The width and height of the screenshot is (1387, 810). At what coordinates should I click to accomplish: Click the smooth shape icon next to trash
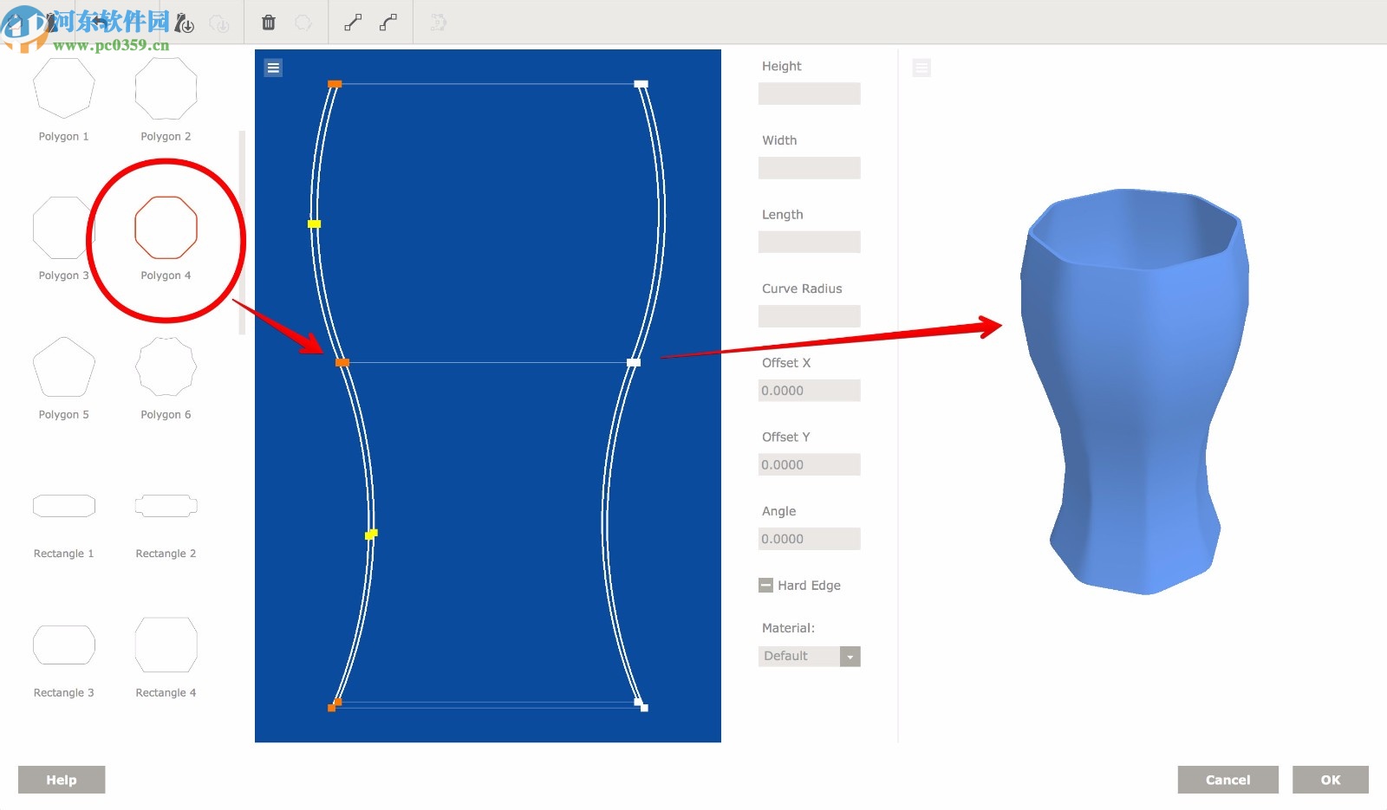click(303, 22)
